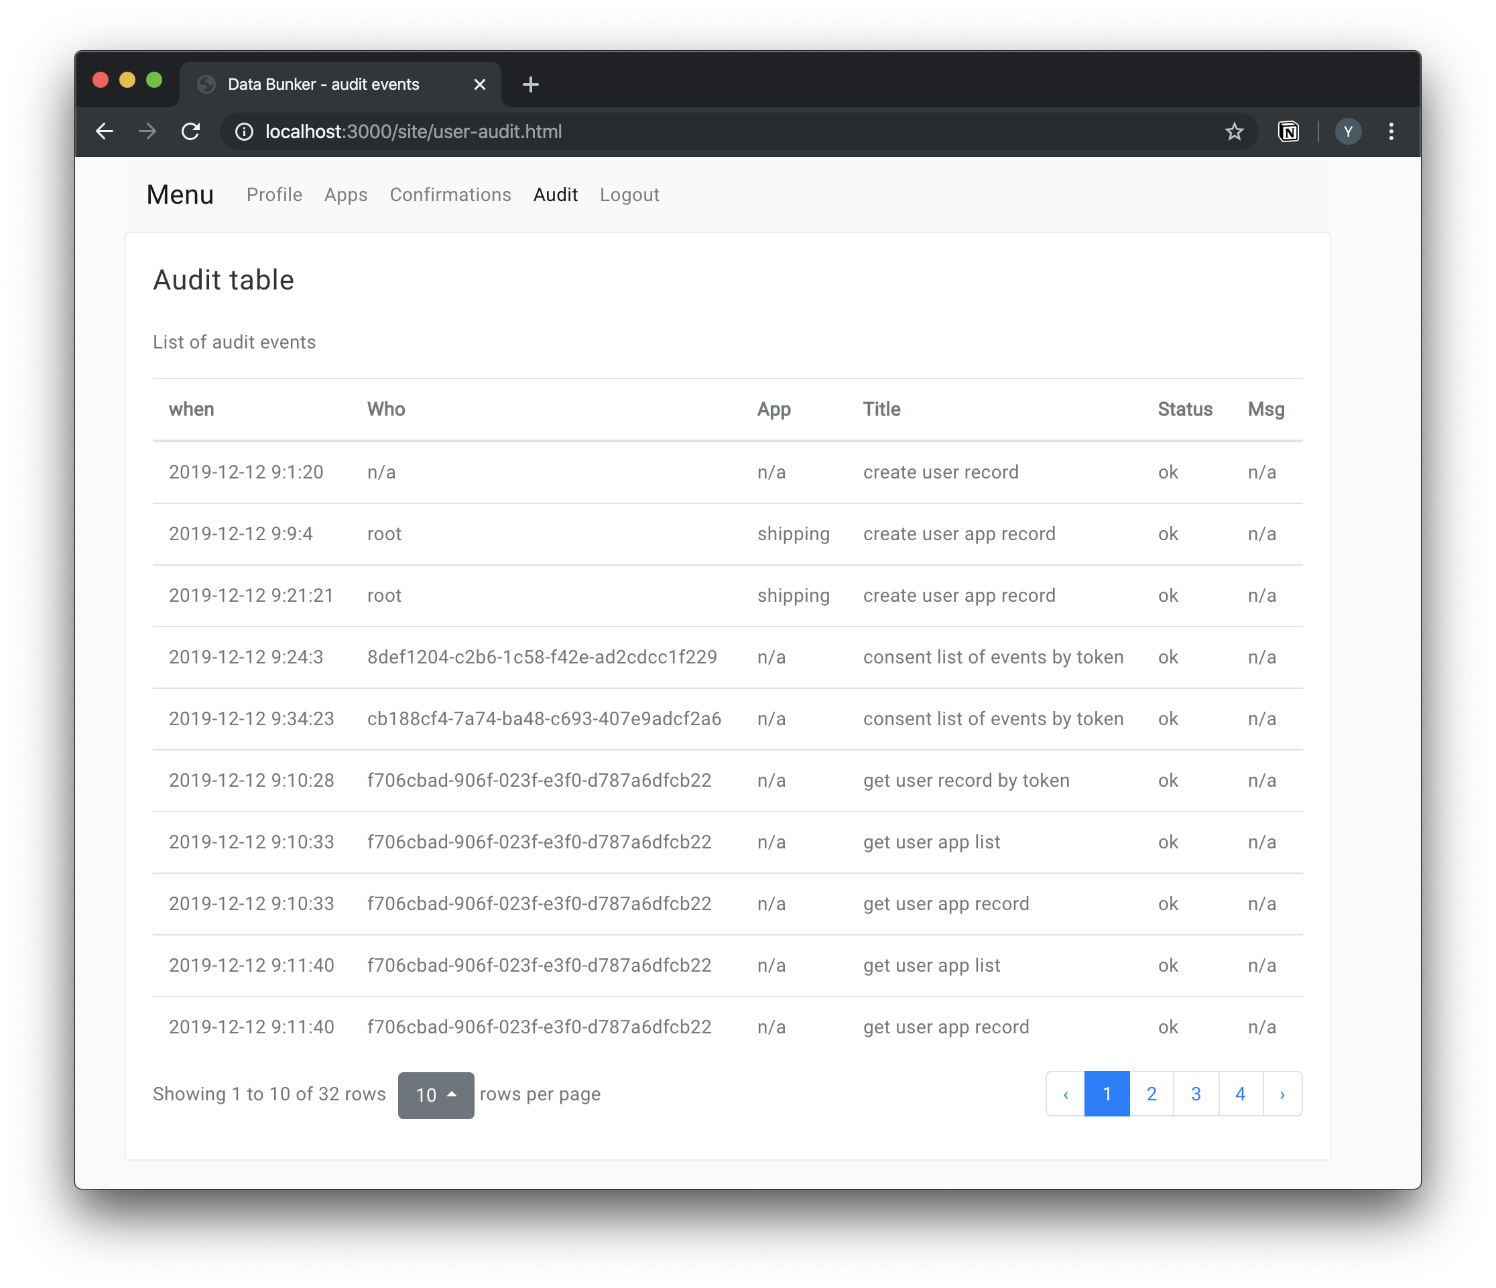Open Chrome three-dot menu
Viewport: 1496px width, 1288px height.
(1391, 131)
